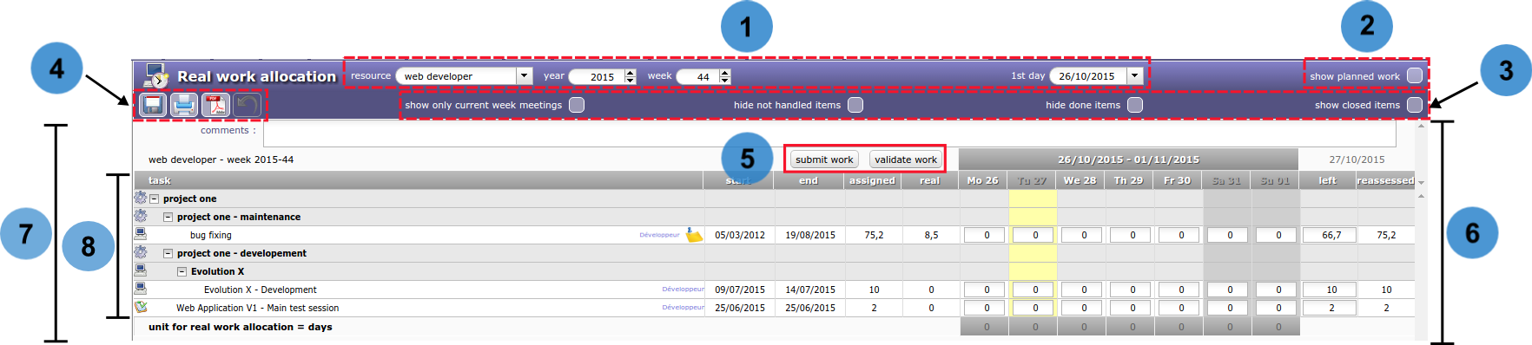This screenshot has width=1532, height=345.
Task: Open the resource dropdown arrow
Action: (x=524, y=76)
